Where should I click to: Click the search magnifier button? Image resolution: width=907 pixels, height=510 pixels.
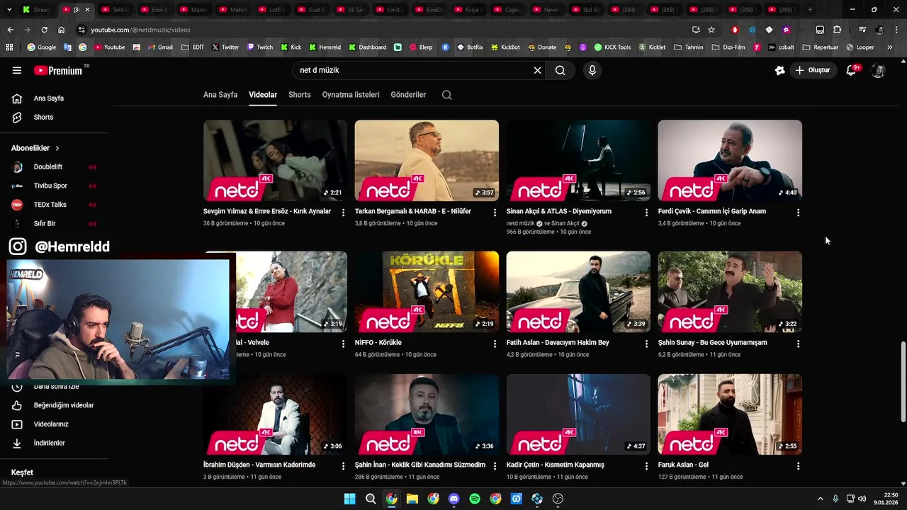click(x=560, y=70)
